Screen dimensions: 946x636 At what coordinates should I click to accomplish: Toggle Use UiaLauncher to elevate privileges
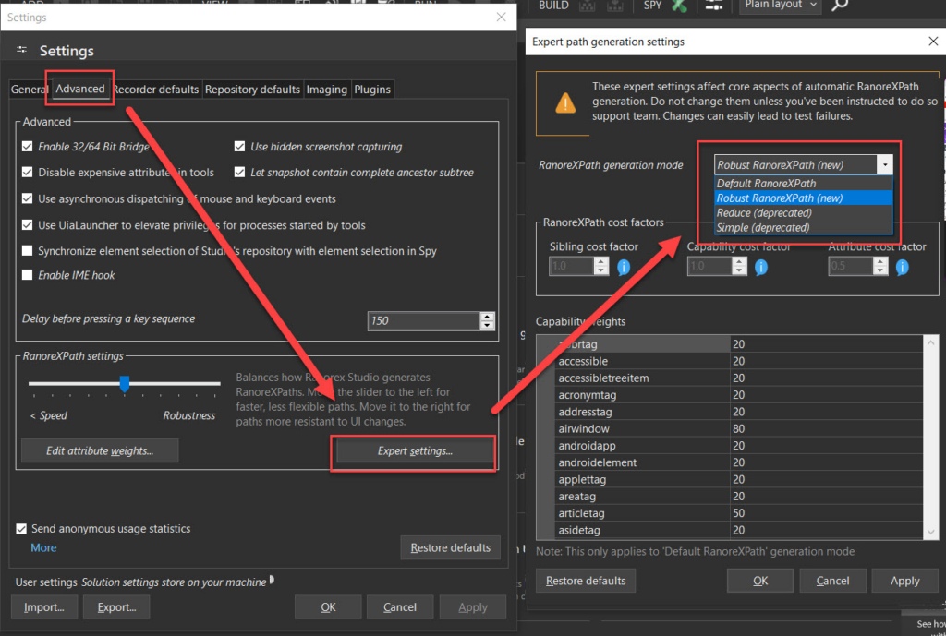27,225
